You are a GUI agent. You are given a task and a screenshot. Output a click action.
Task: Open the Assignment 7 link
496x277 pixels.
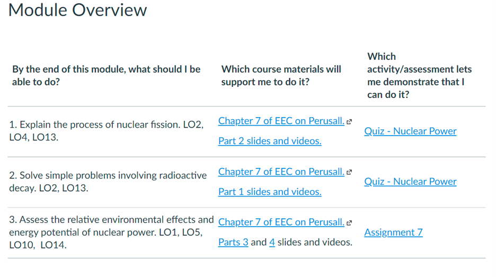tap(393, 232)
